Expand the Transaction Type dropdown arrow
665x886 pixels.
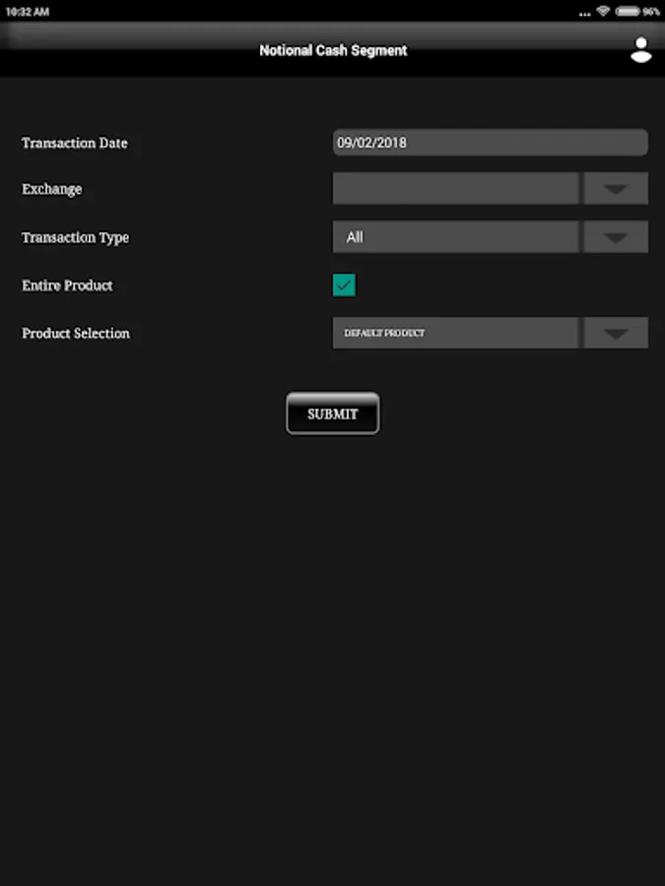click(616, 237)
